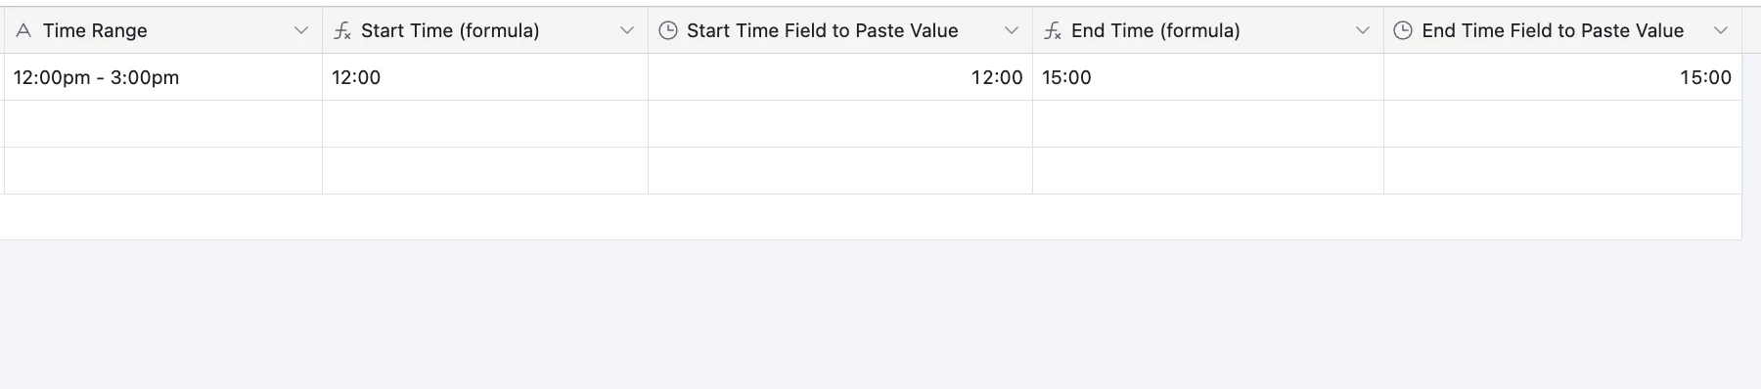Click clock icon of End Time Field to Paste Value
Screen dimensions: 1761x389
(1403, 30)
